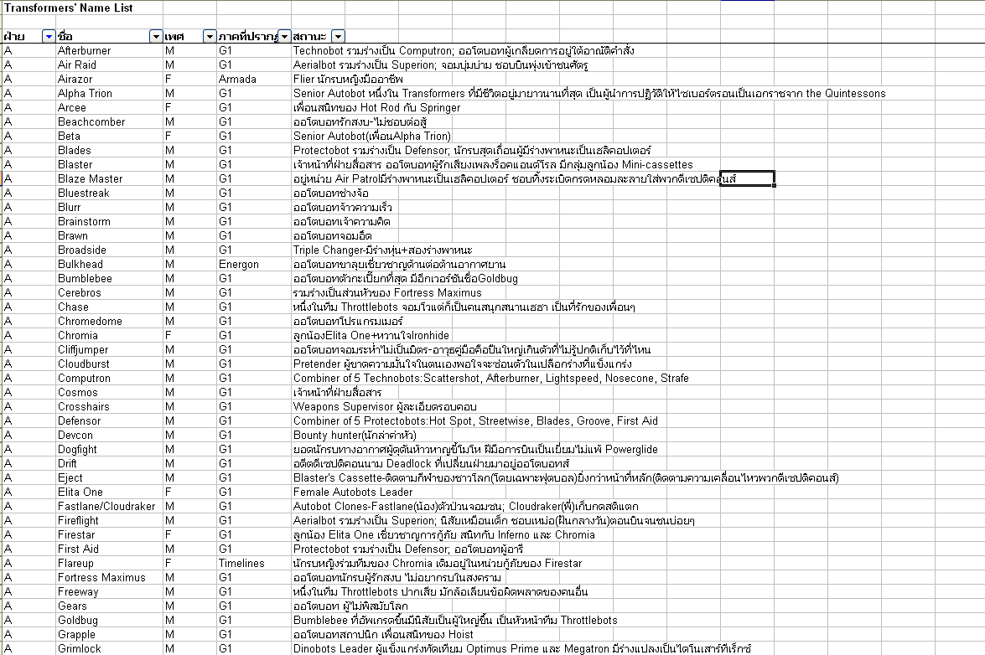985x655 pixels.
Task: Click the "Bounty hunter" description for Devcon
Action: click(355, 436)
